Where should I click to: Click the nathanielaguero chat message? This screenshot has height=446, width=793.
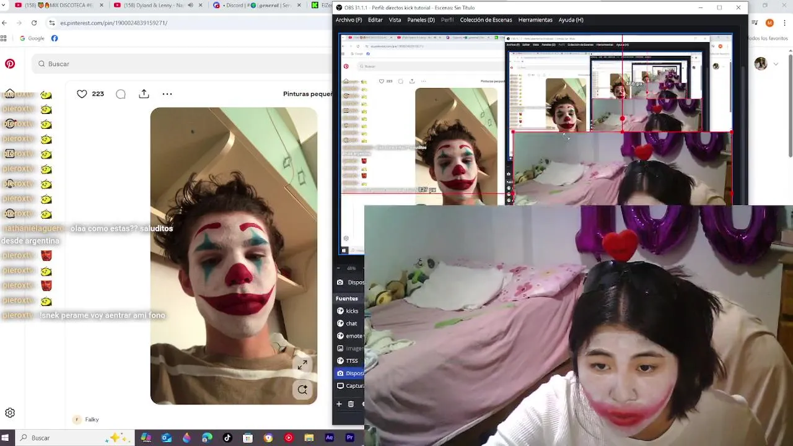[x=87, y=235]
